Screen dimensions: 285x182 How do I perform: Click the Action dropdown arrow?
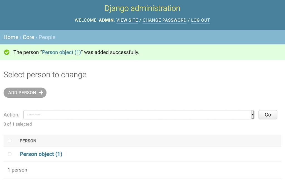click(253, 115)
